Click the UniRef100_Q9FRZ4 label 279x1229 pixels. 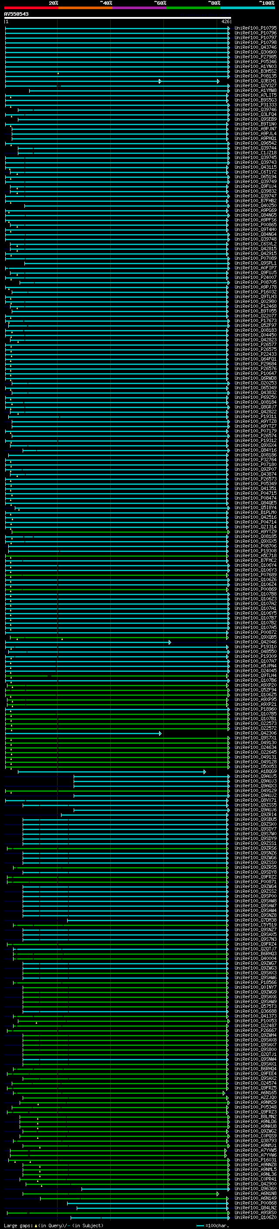click(x=255, y=944)
